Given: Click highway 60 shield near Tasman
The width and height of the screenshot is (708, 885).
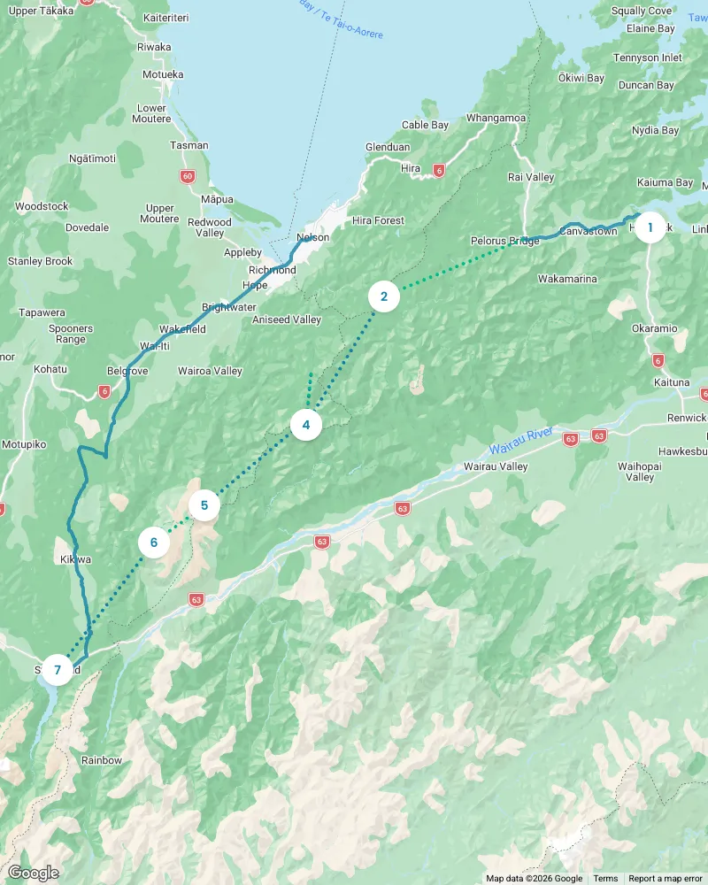Looking at the screenshot, I should [x=188, y=176].
